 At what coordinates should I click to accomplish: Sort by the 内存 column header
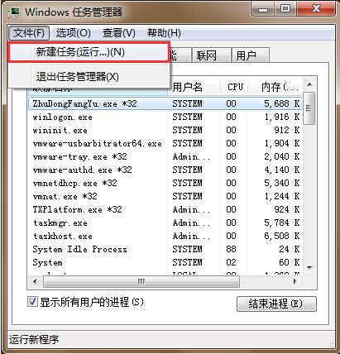(275, 87)
